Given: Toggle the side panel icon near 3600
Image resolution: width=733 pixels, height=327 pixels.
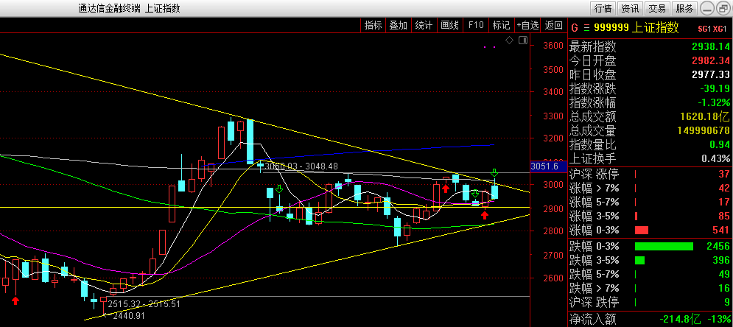Looking at the screenshot, I should click(x=522, y=41).
